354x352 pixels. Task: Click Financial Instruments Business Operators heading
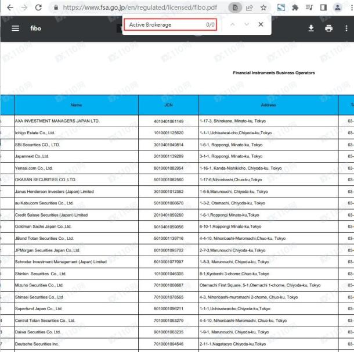tap(274, 73)
